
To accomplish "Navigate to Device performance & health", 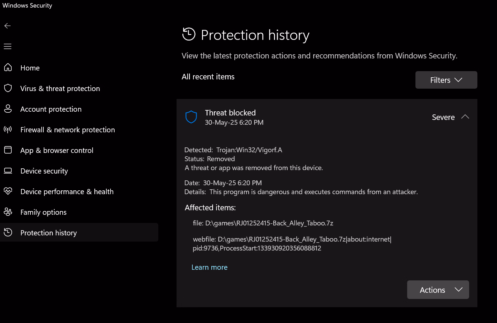I will click(x=67, y=192).
